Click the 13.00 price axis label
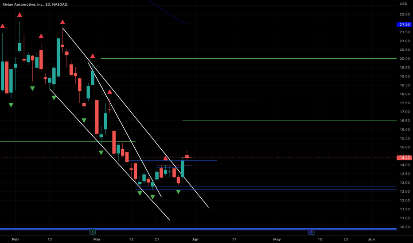This screenshot has height=243, width=413. pos(405,182)
